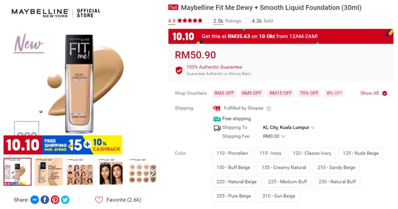Select color 110 - Porcelain

coord(232,153)
